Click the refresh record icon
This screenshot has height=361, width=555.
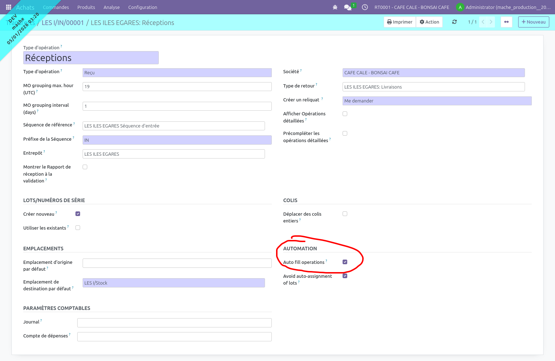click(454, 22)
